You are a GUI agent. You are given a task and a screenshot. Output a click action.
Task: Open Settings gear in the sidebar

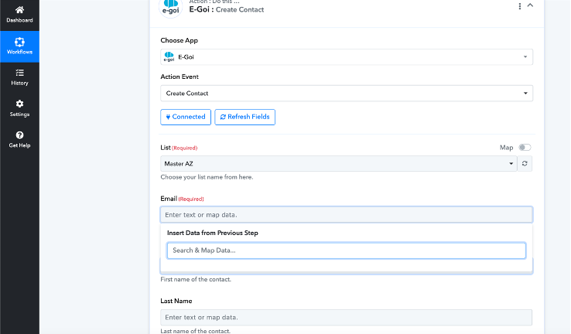[x=19, y=108]
